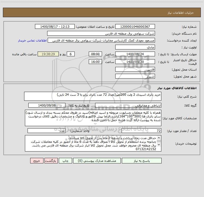Click the اولویت نیاز label

pos(189,47)
